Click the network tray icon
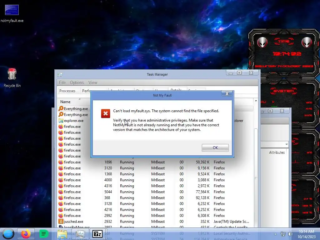The width and height of the screenshot is (320, 240). pos(283,234)
